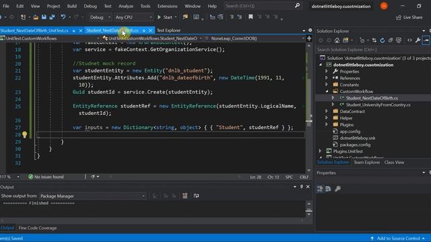This screenshot has height=242, width=431.
Task: Click the Refresh icon in Solution Explorer
Action: [x=383, y=40]
